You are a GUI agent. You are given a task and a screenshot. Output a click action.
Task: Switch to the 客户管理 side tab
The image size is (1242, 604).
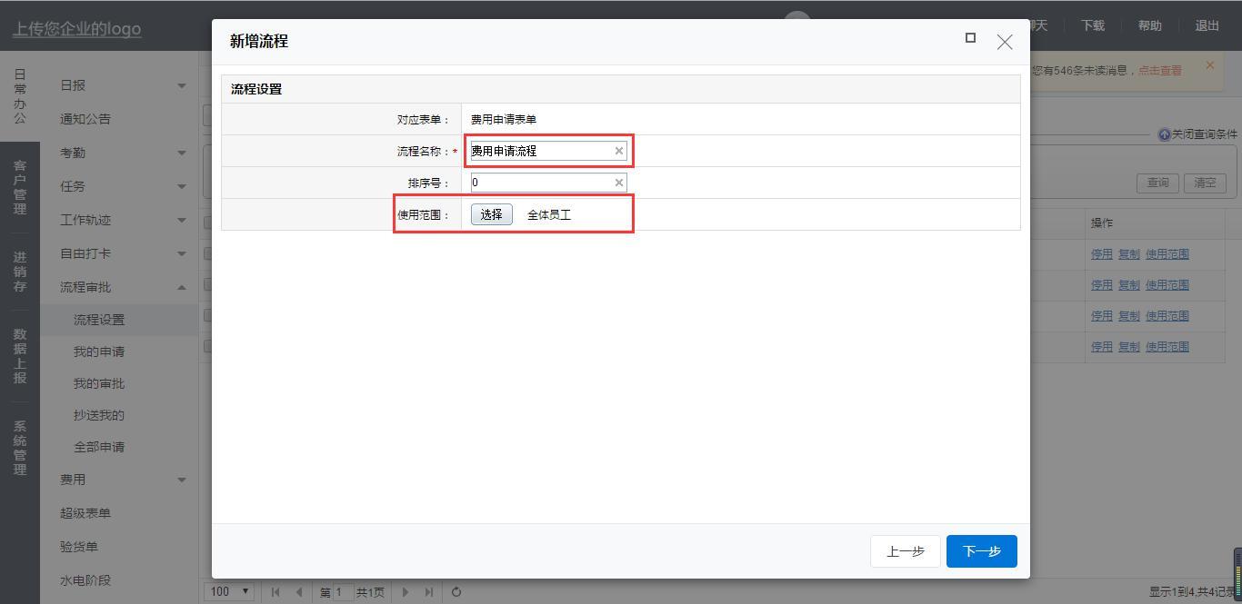pos(20,187)
